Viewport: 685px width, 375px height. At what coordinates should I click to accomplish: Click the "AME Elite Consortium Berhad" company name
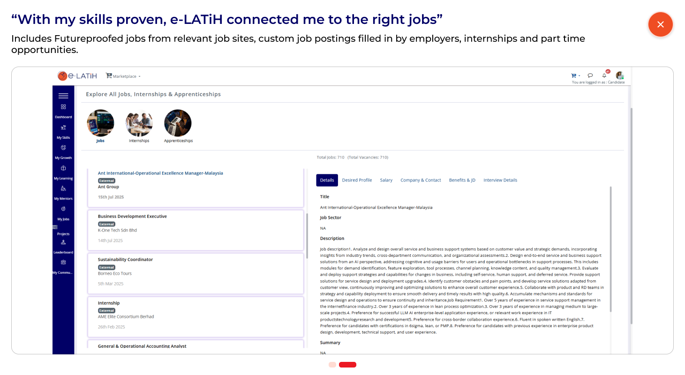126,316
